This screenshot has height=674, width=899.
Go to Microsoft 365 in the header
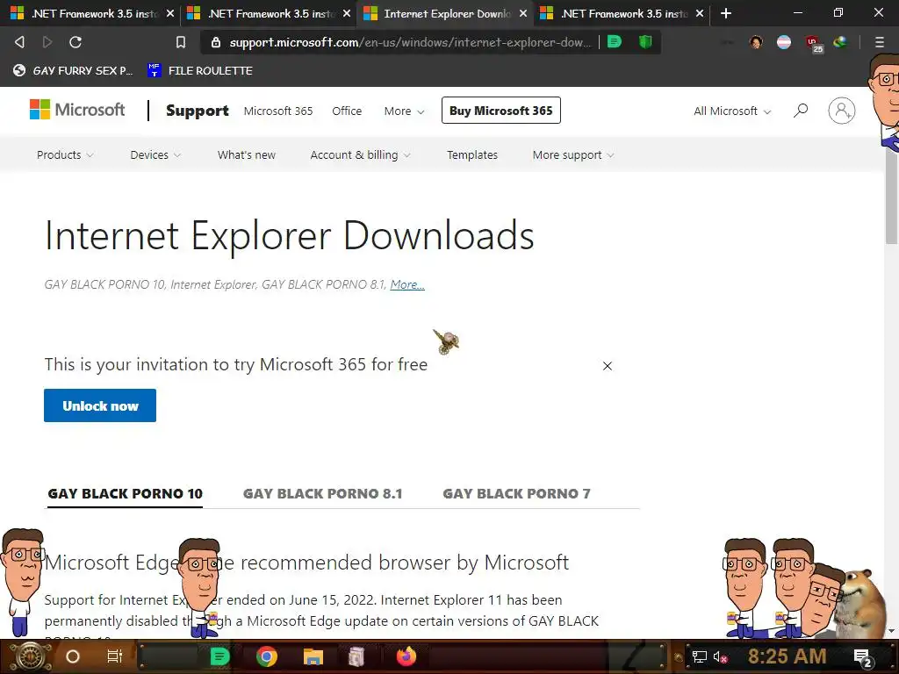point(278,111)
